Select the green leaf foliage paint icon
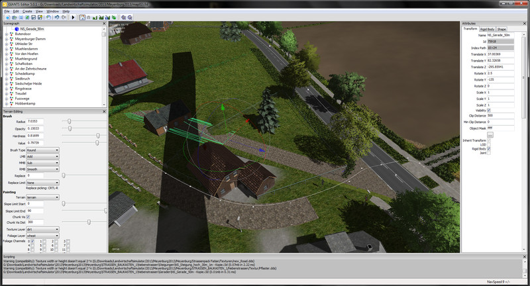 pos(114,17)
